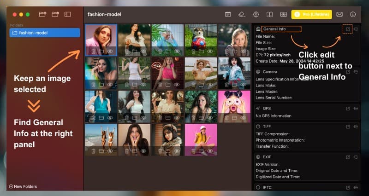Open settings via the gear icon
Image resolution: width=369 pixels, height=196 pixels.
coord(256,15)
